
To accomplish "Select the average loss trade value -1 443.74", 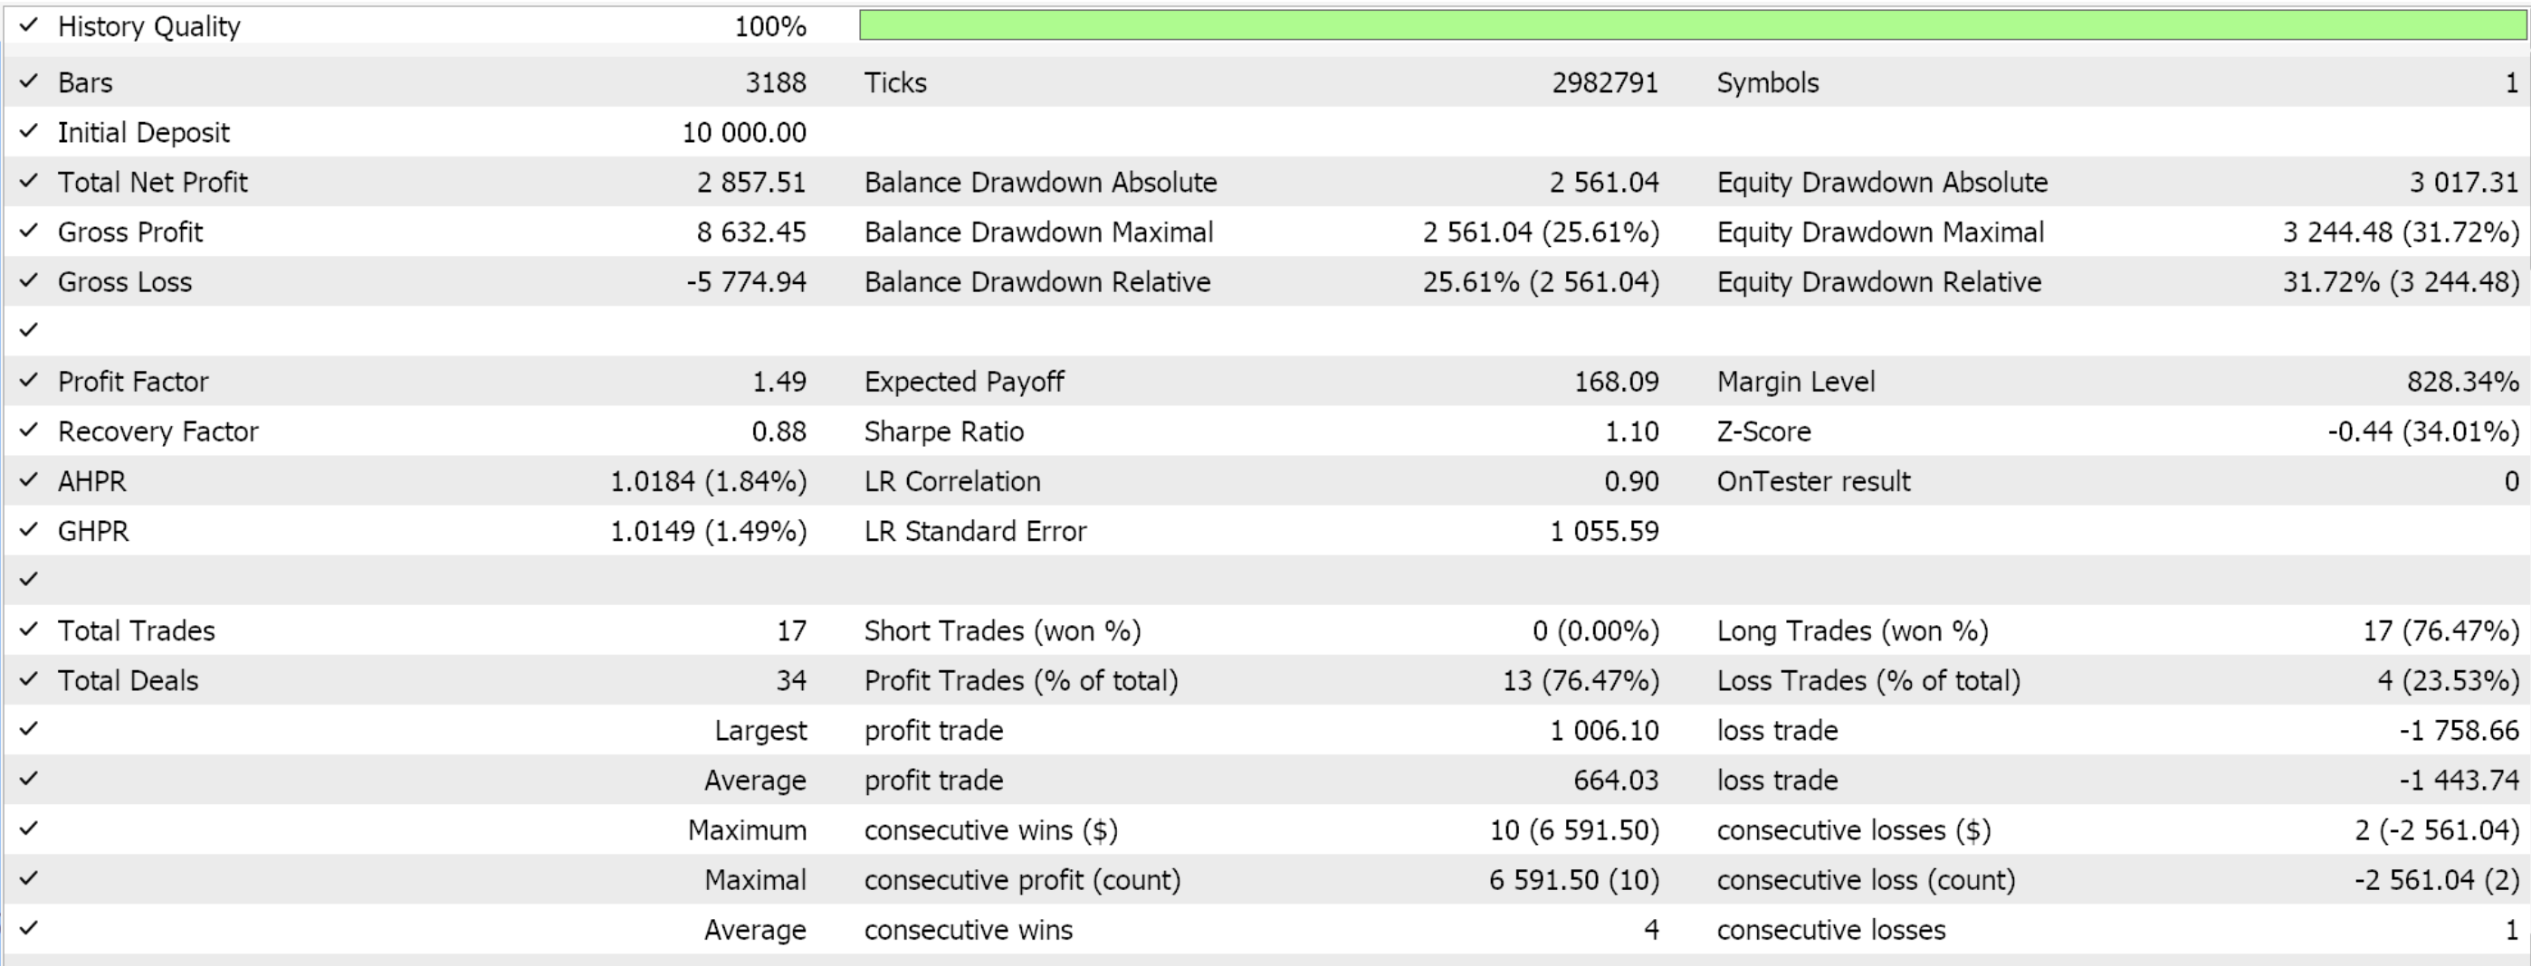I will tap(2459, 781).
